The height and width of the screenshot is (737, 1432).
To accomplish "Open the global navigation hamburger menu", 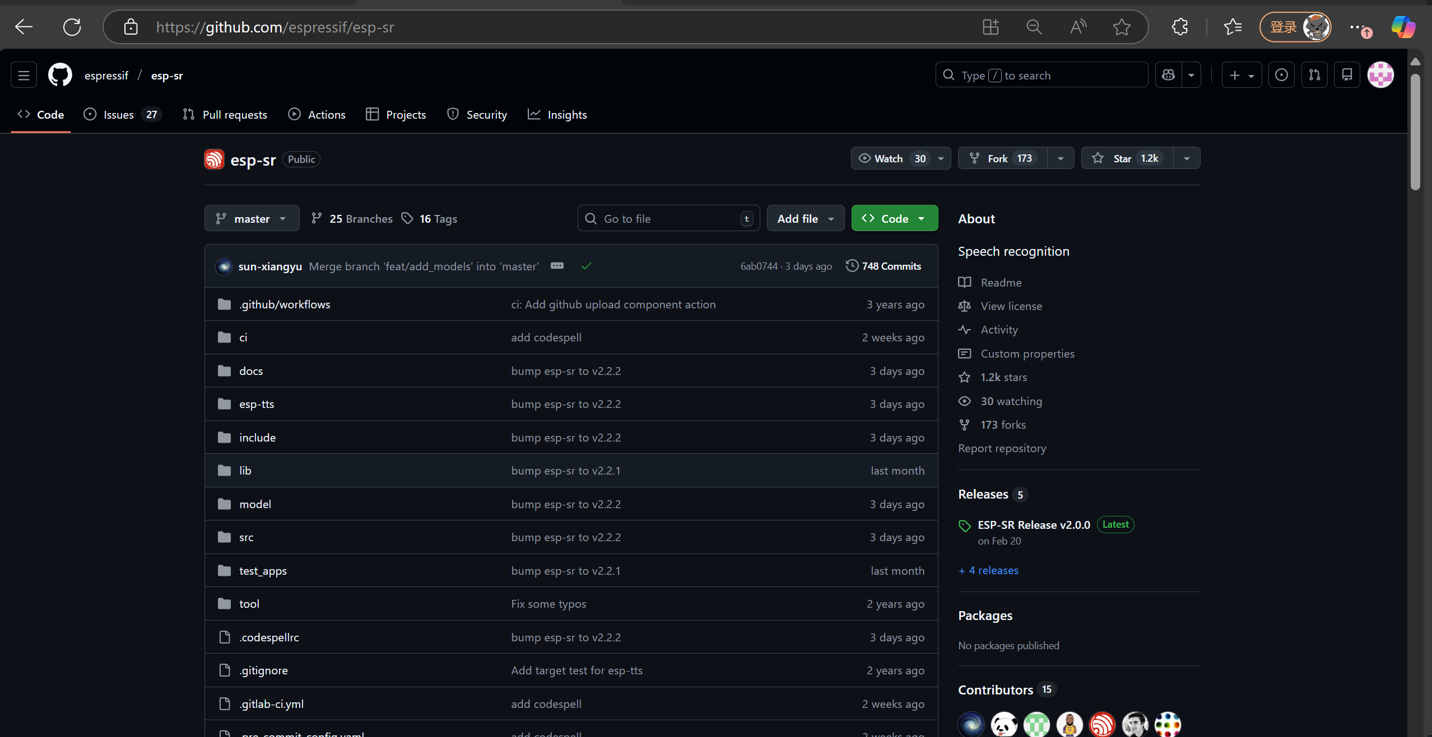I will [x=24, y=75].
